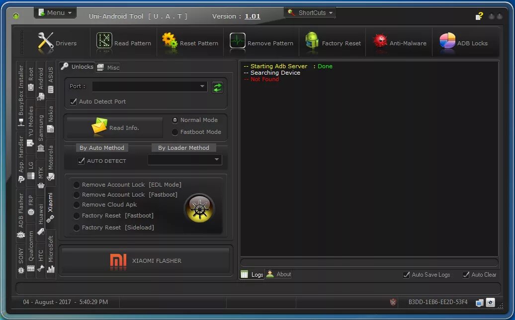Switch to the Qualcomm side tab
This screenshot has width=515, height=320.
click(x=31, y=251)
